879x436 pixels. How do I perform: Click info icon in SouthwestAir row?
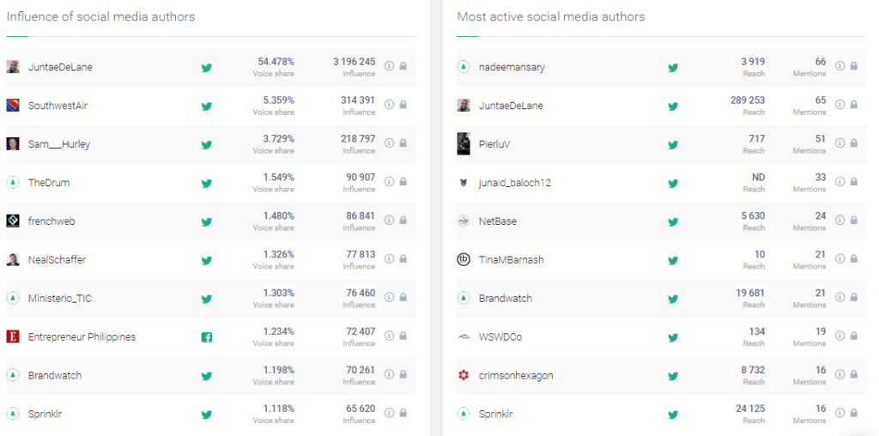[389, 105]
